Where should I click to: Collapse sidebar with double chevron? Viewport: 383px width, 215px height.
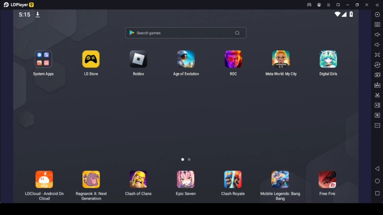point(377,5)
